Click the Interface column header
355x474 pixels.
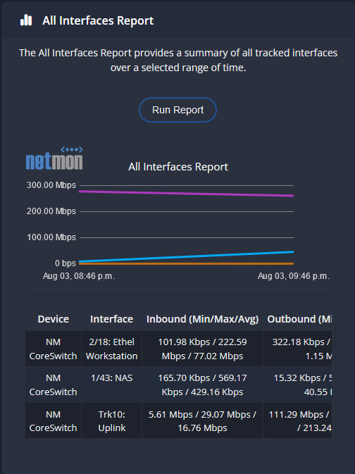[x=111, y=319]
